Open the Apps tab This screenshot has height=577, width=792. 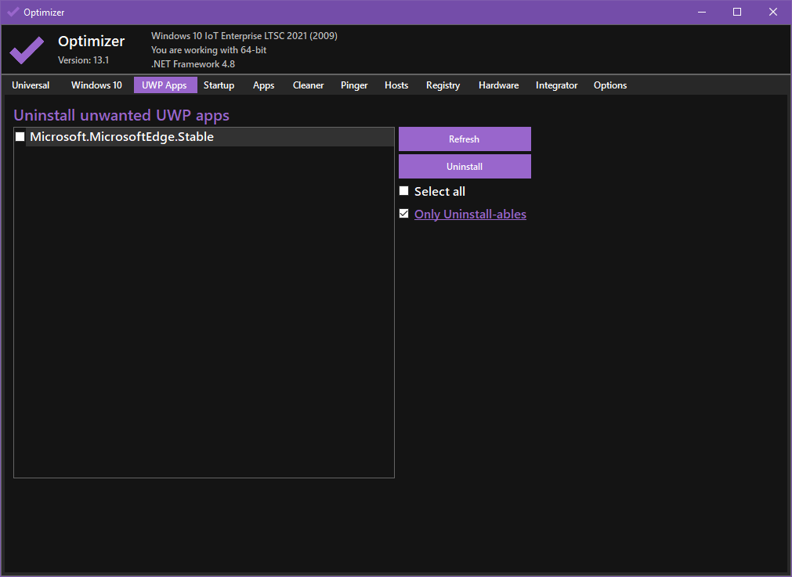(x=263, y=85)
